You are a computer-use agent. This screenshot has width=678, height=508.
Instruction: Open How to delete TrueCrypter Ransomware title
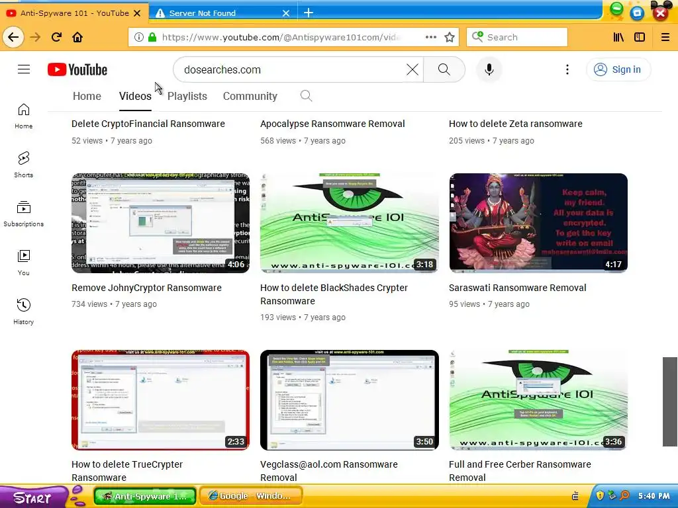[127, 471]
